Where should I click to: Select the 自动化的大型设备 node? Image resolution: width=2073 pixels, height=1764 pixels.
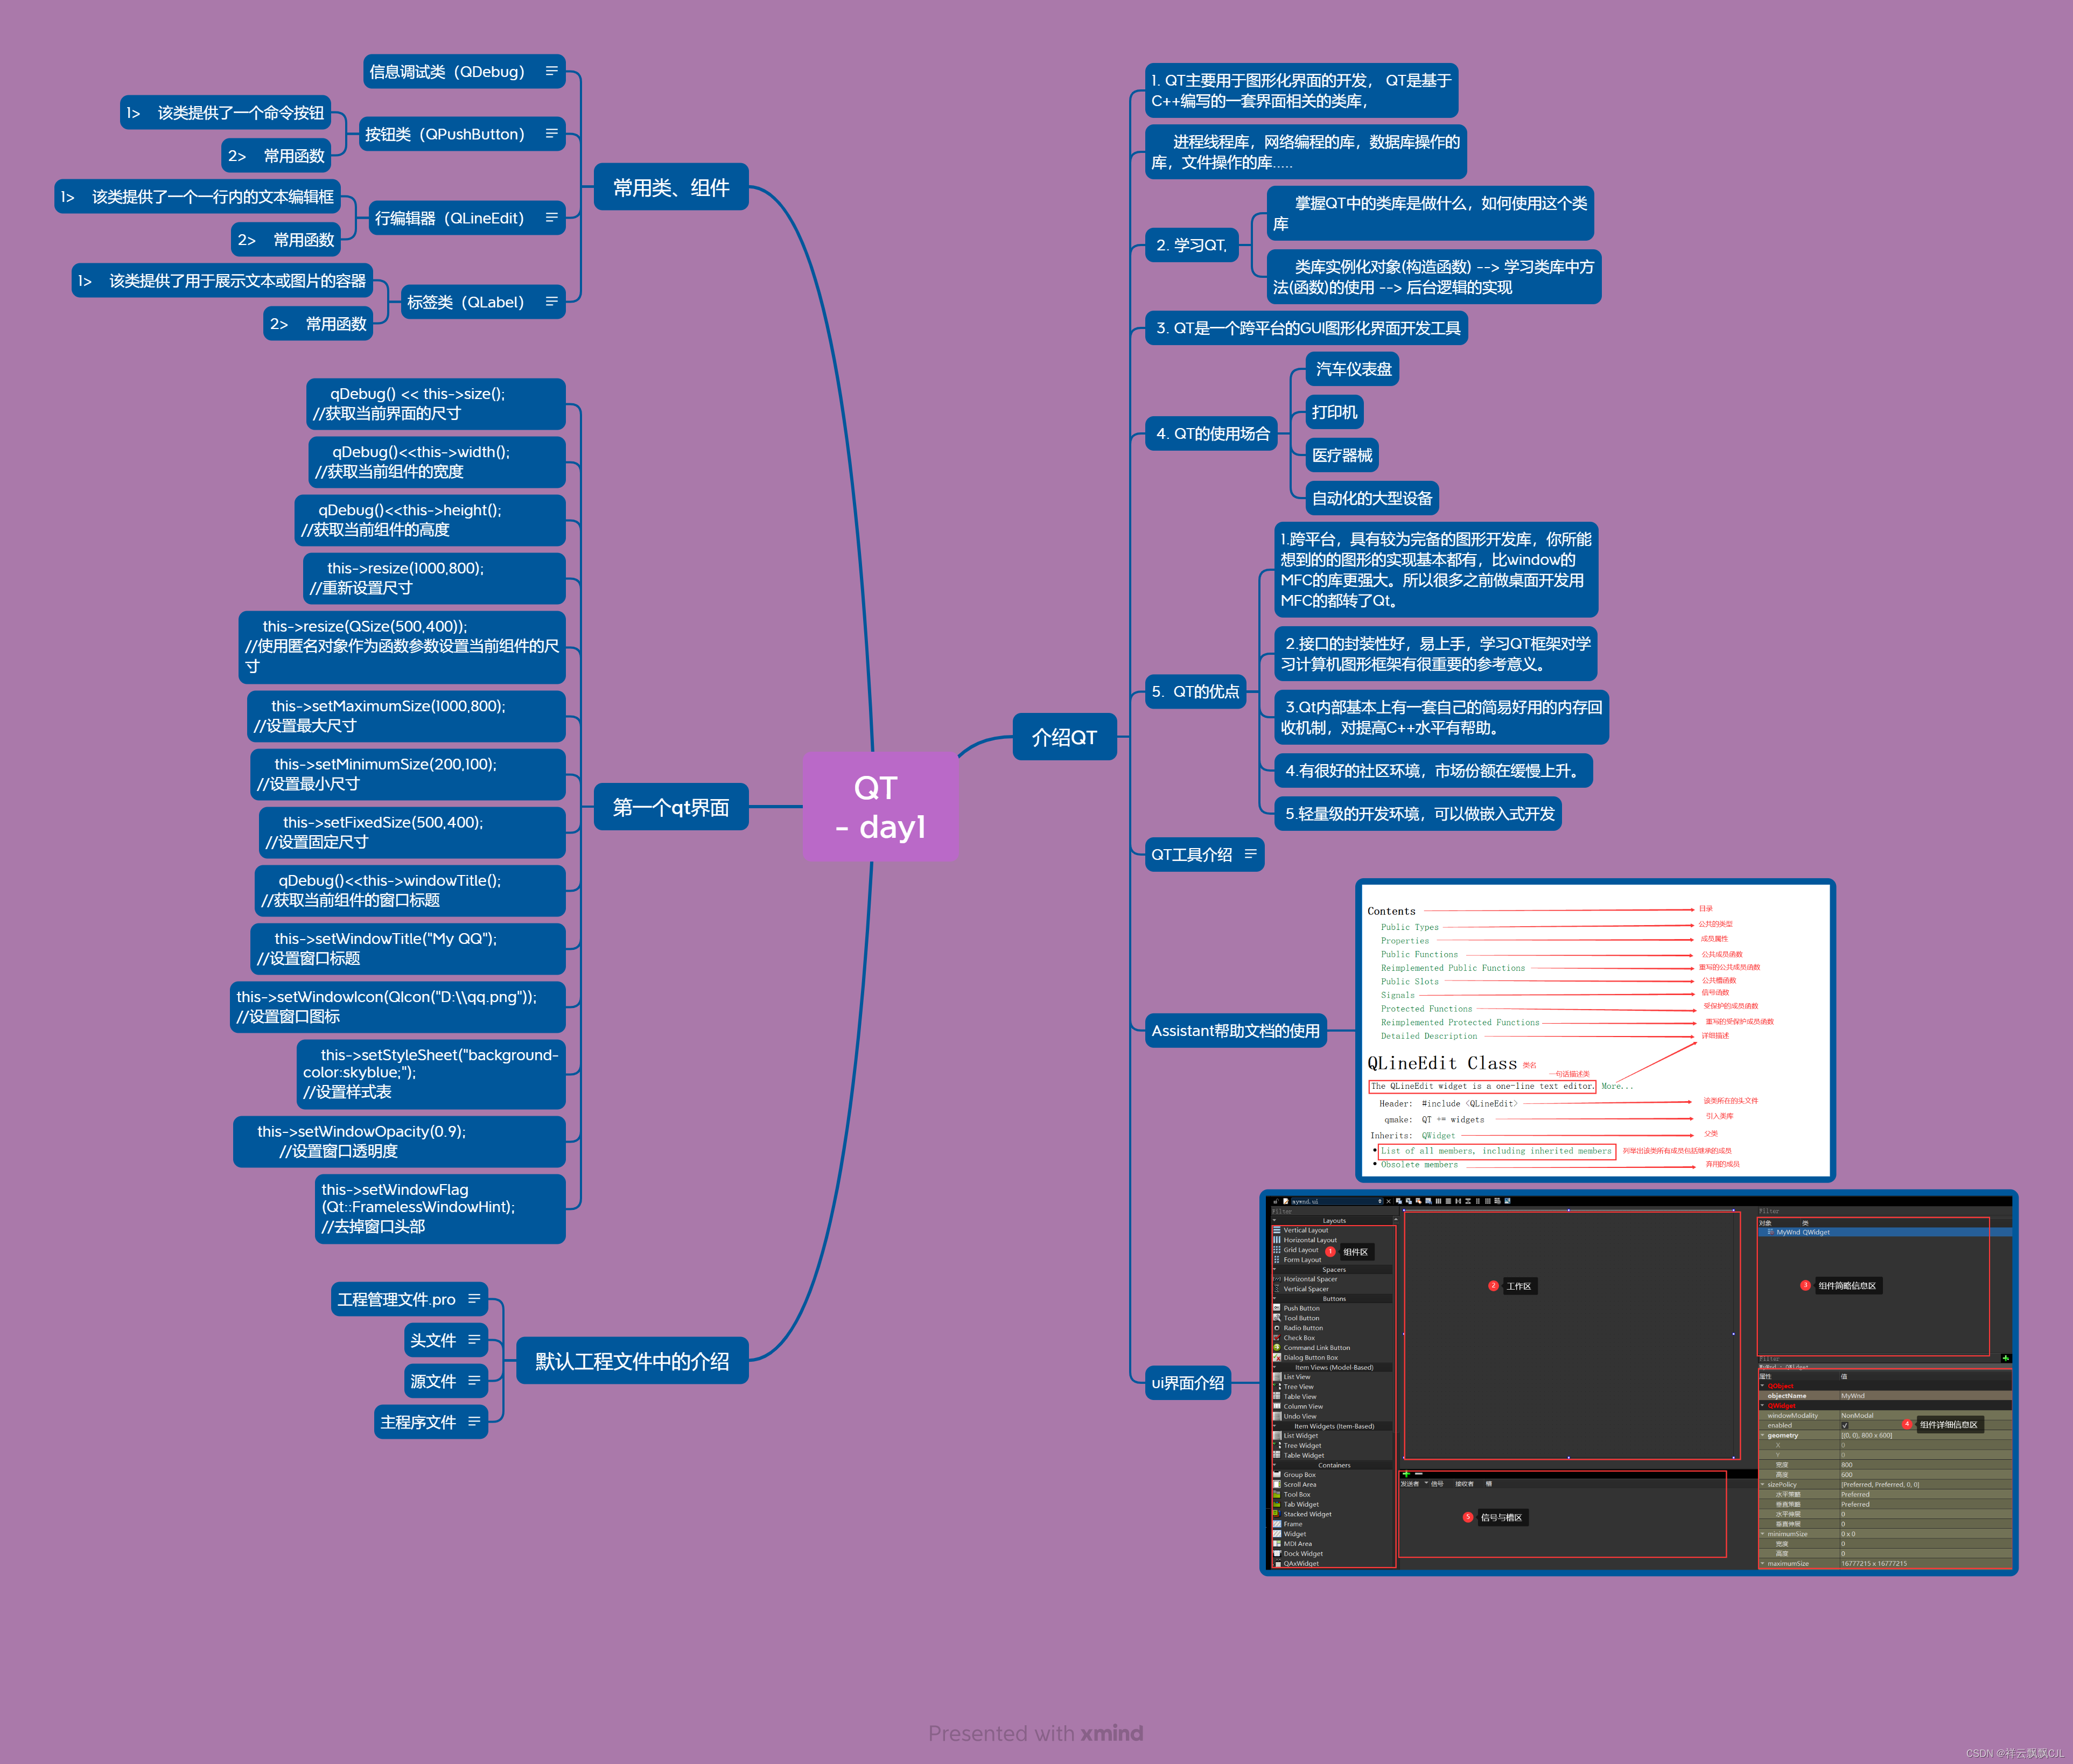click(x=1372, y=498)
